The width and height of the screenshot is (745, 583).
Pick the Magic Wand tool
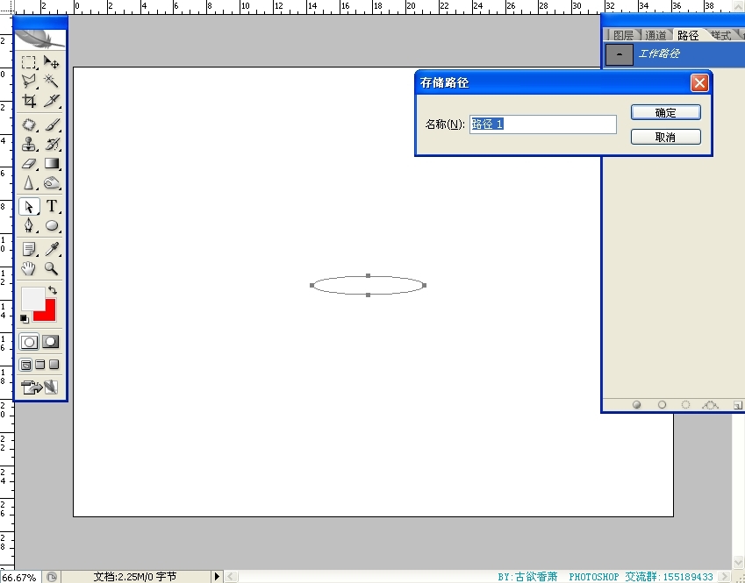coord(52,81)
